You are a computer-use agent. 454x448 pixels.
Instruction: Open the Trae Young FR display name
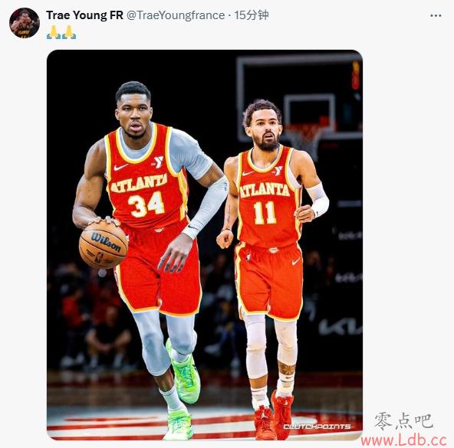pos(84,15)
